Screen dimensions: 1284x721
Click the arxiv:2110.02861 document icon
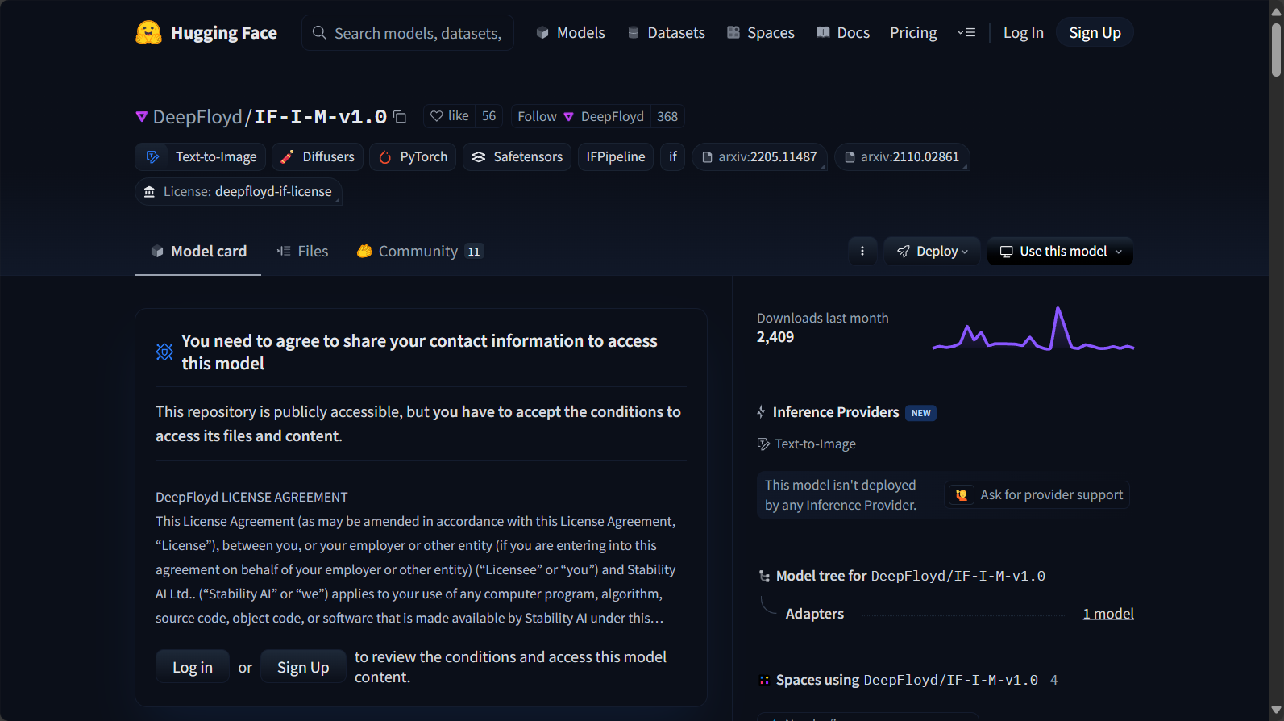[x=850, y=157]
